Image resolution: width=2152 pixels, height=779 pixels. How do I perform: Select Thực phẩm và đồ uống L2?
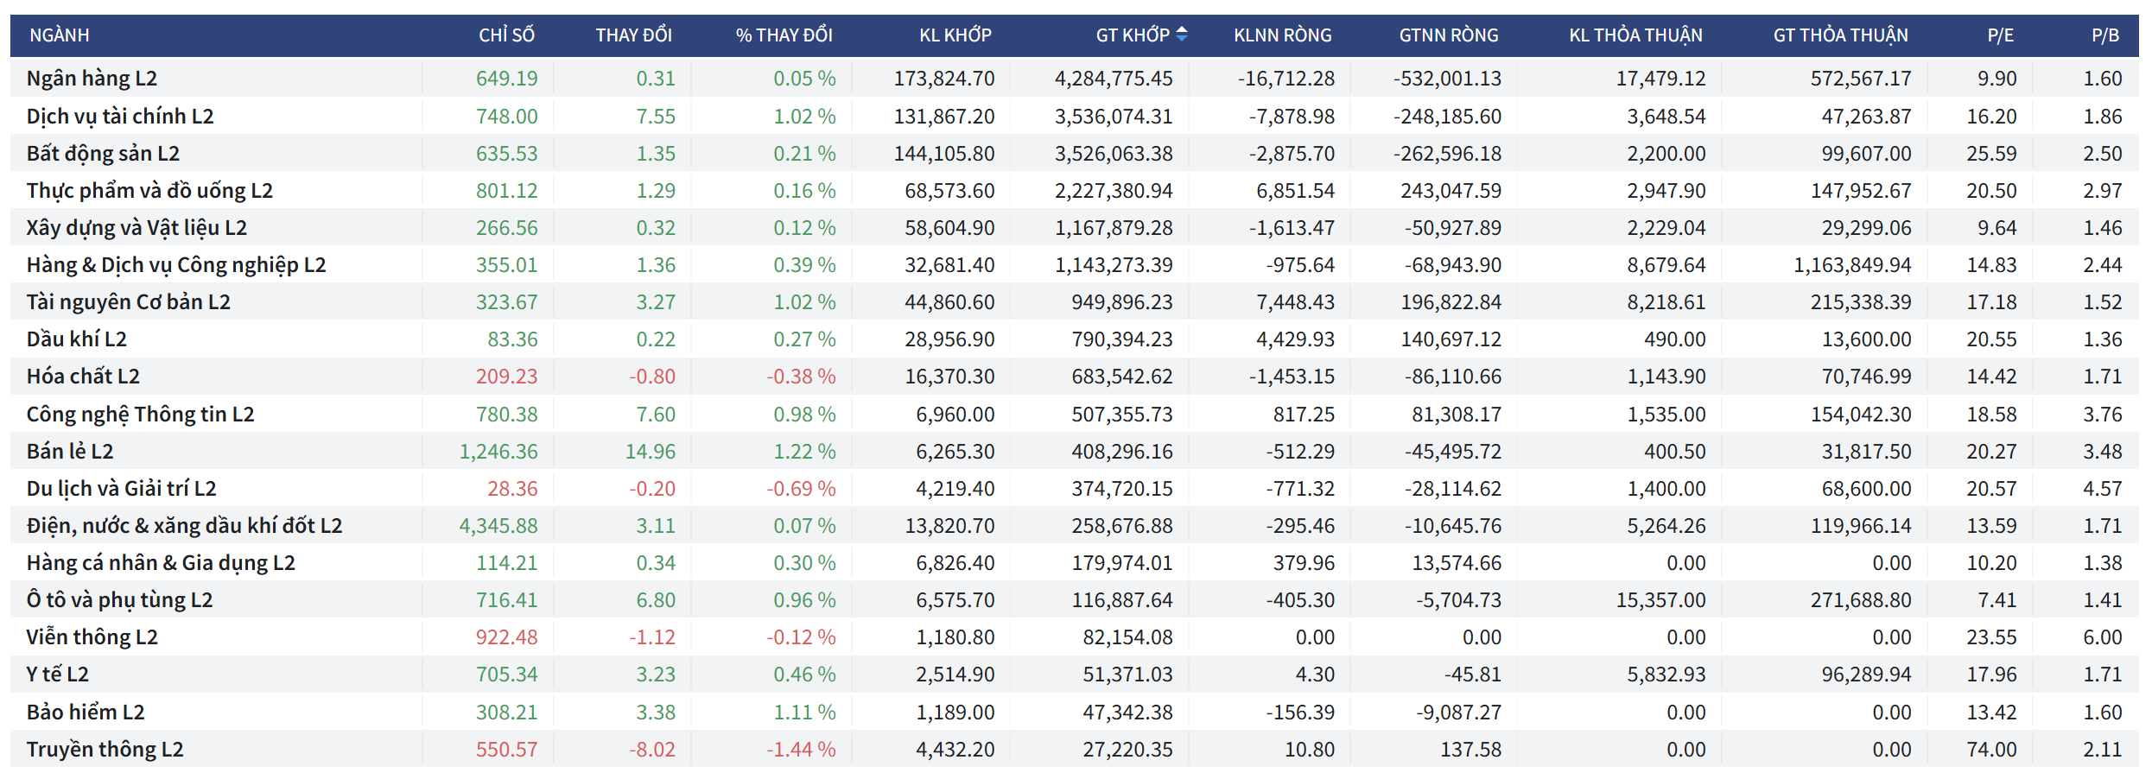(149, 191)
